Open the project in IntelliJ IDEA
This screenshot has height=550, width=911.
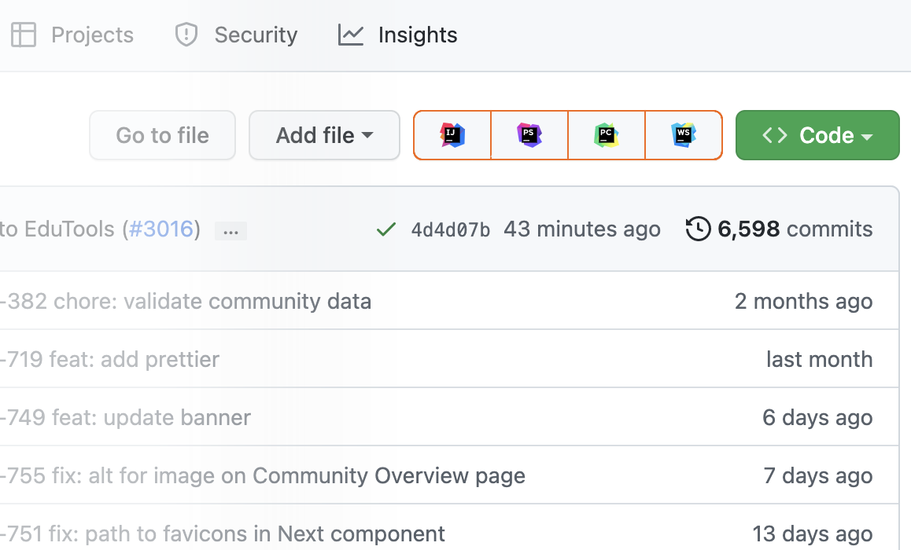[x=452, y=134]
